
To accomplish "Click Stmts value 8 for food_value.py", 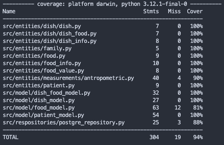I will tap(157, 71).
